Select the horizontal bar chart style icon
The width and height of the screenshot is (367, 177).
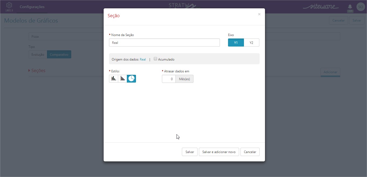tap(123, 79)
